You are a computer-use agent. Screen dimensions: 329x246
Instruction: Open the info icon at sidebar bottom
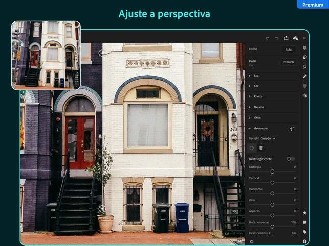(304, 241)
